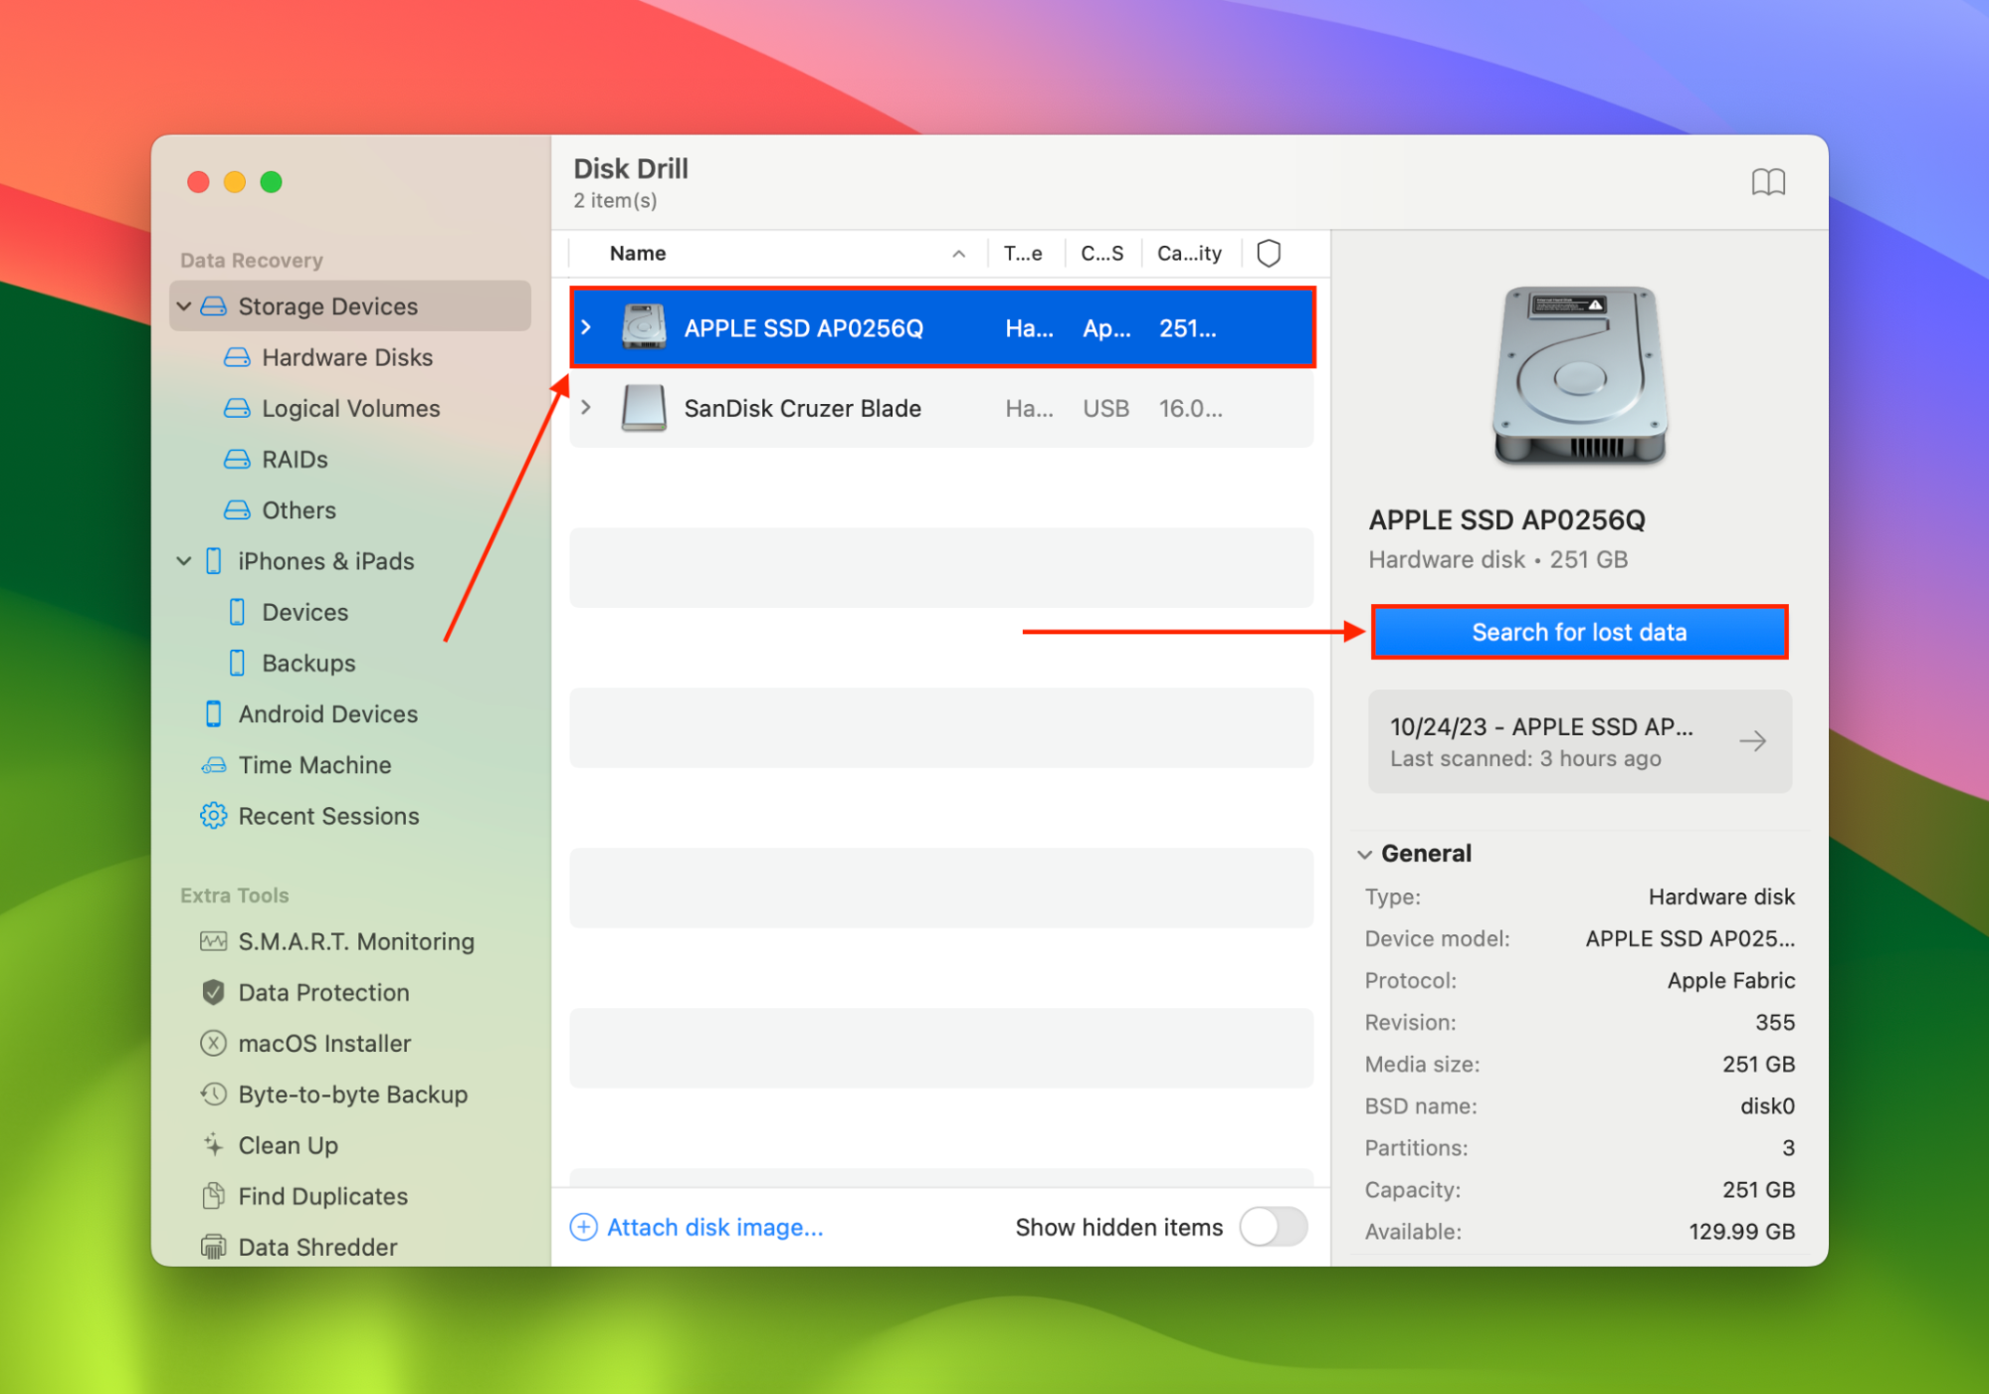The height and width of the screenshot is (1394, 1989).
Task: Click the disk0 BSD name value
Action: [x=1767, y=1105]
